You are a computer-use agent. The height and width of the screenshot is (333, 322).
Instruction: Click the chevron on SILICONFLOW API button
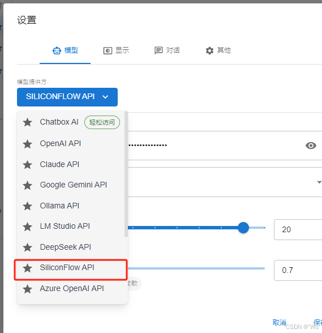(x=105, y=97)
